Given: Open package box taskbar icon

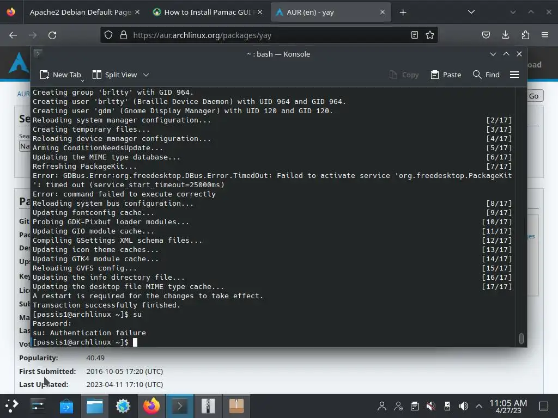Looking at the screenshot, I should click(x=236, y=406).
